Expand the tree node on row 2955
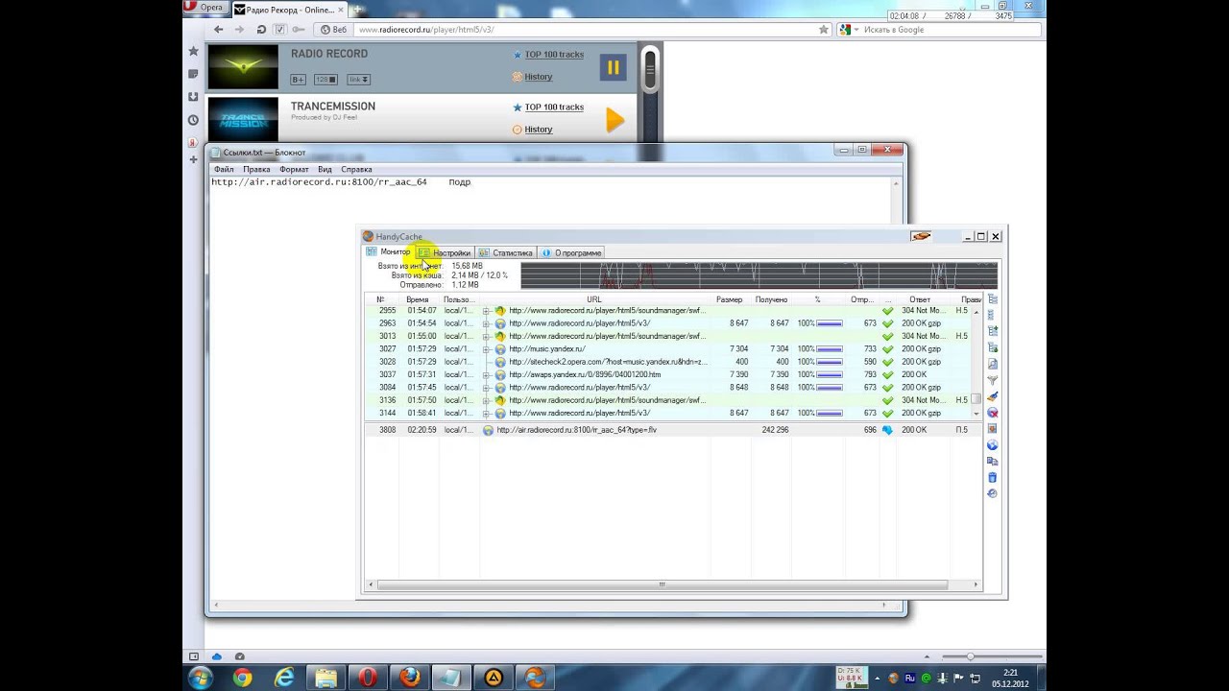 pyautogui.click(x=486, y=311)
